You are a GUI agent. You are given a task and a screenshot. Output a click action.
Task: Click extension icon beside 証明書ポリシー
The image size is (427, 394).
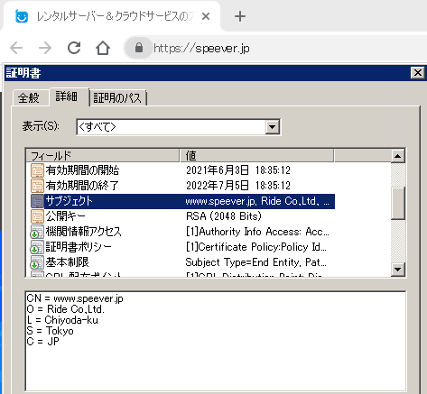point(37,247)
